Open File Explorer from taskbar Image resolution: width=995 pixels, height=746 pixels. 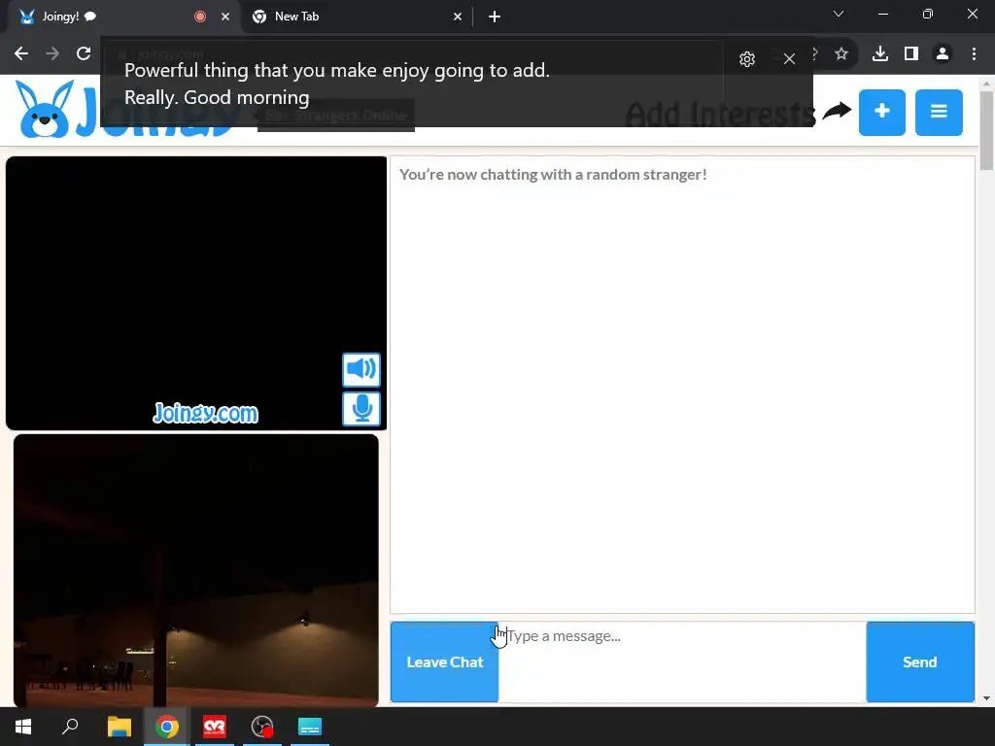tap(119, 727)
